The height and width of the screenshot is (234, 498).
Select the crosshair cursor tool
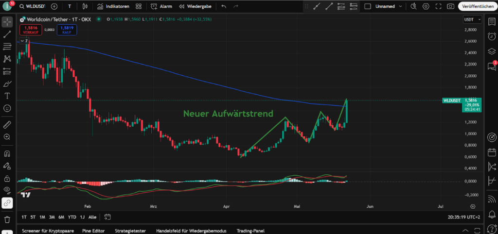click(x=7, y=22)
